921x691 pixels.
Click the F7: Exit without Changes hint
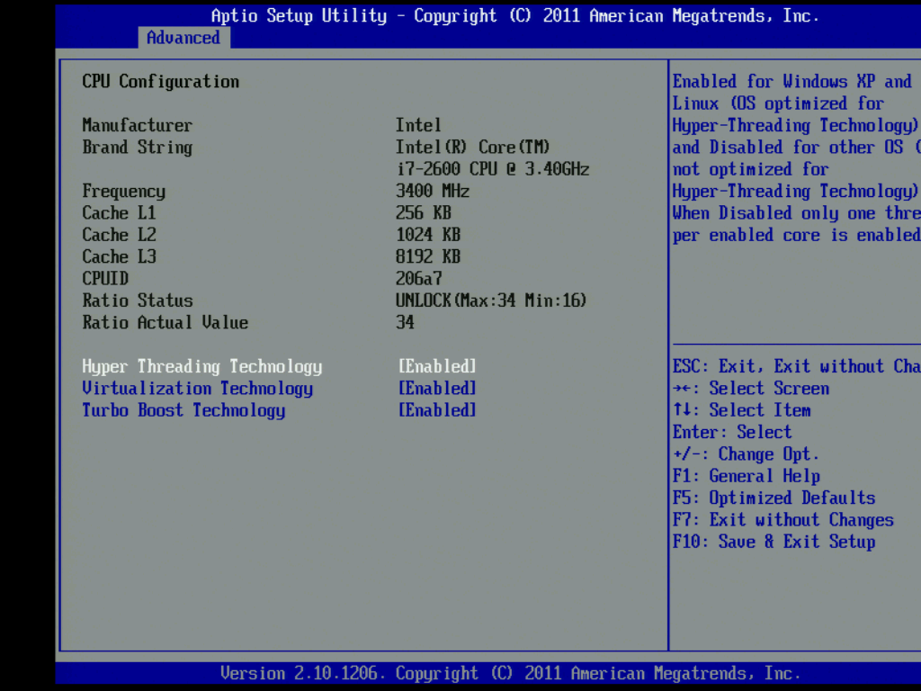(x=783, y=520)
